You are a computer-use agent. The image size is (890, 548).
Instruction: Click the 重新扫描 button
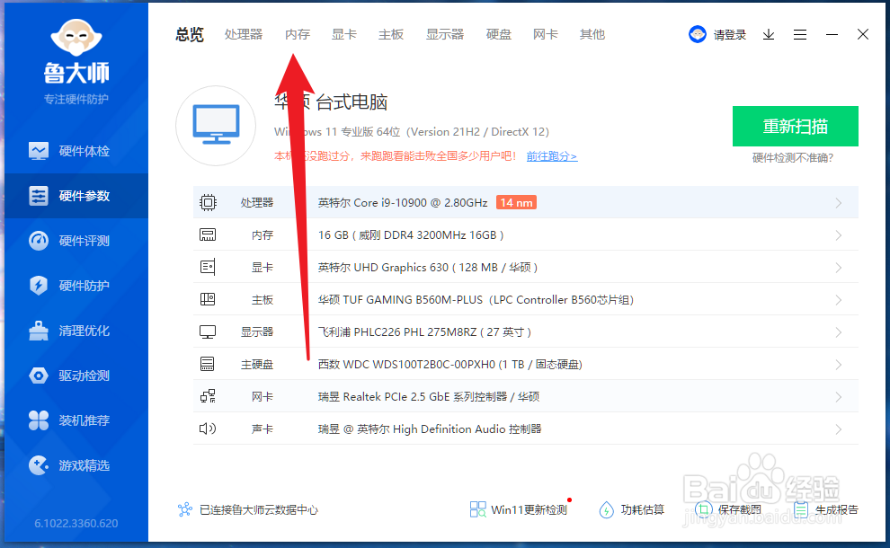coord(796,126)
